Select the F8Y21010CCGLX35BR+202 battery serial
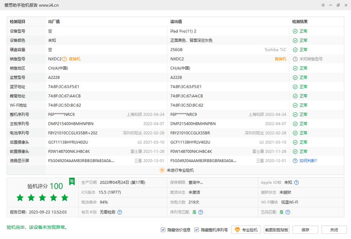The image size is (351, 239). pos(73,133)
